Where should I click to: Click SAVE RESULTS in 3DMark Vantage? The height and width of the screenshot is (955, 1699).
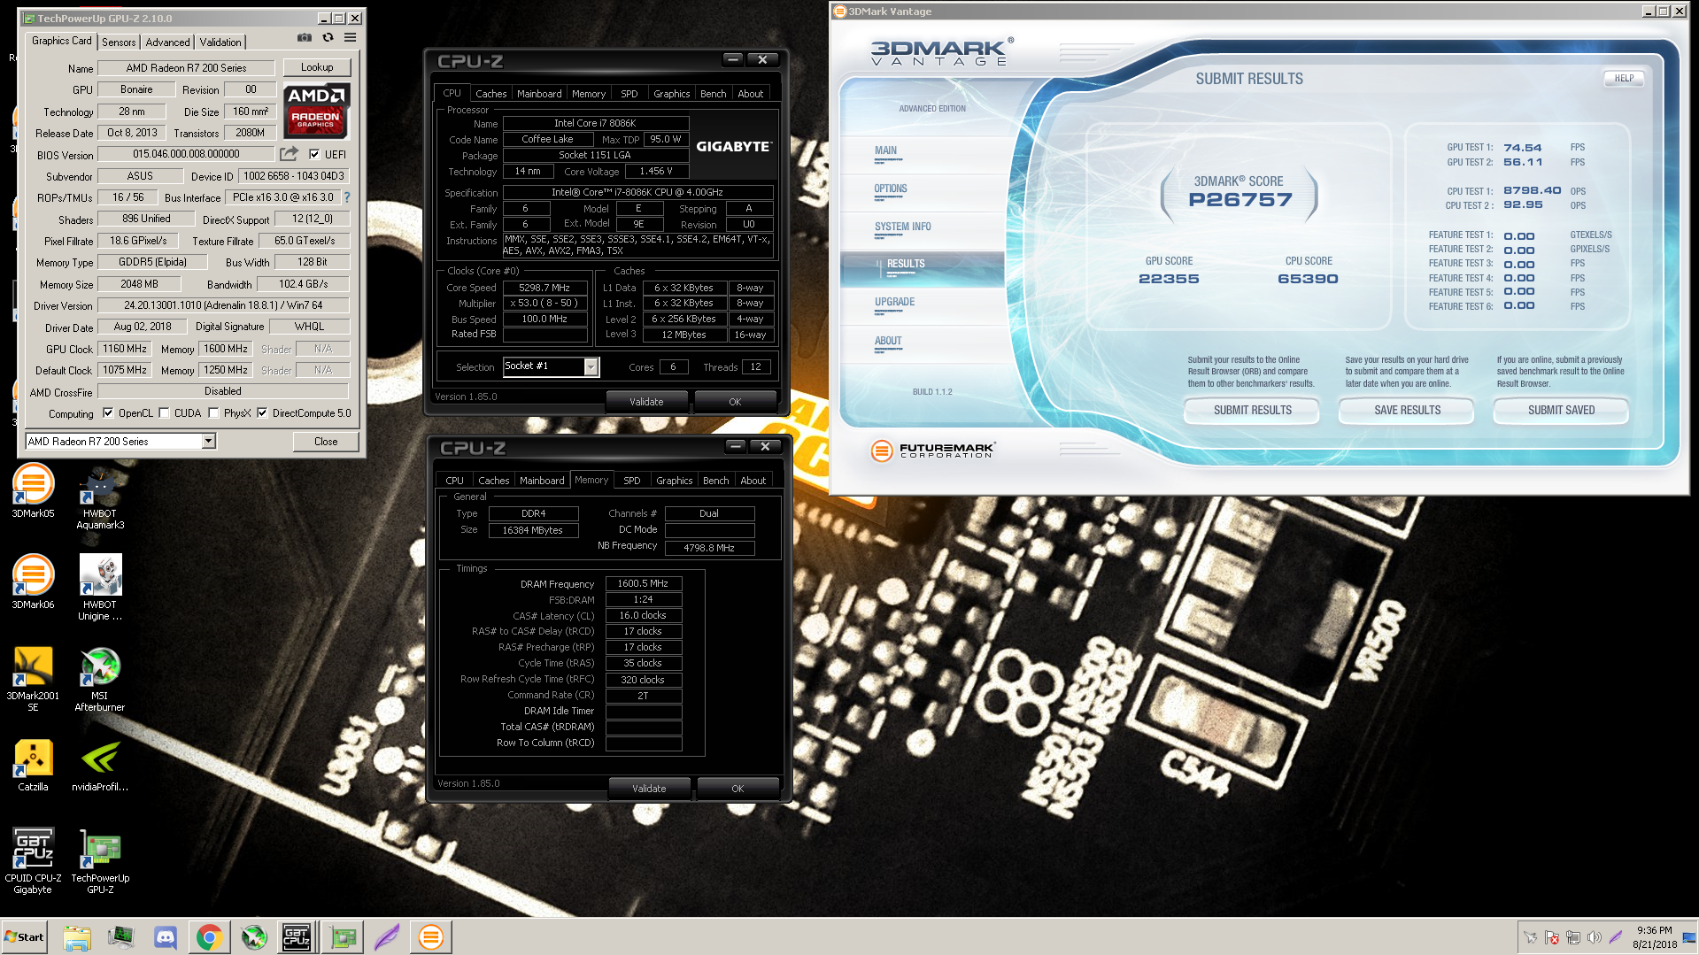(x=1407, y=410)
